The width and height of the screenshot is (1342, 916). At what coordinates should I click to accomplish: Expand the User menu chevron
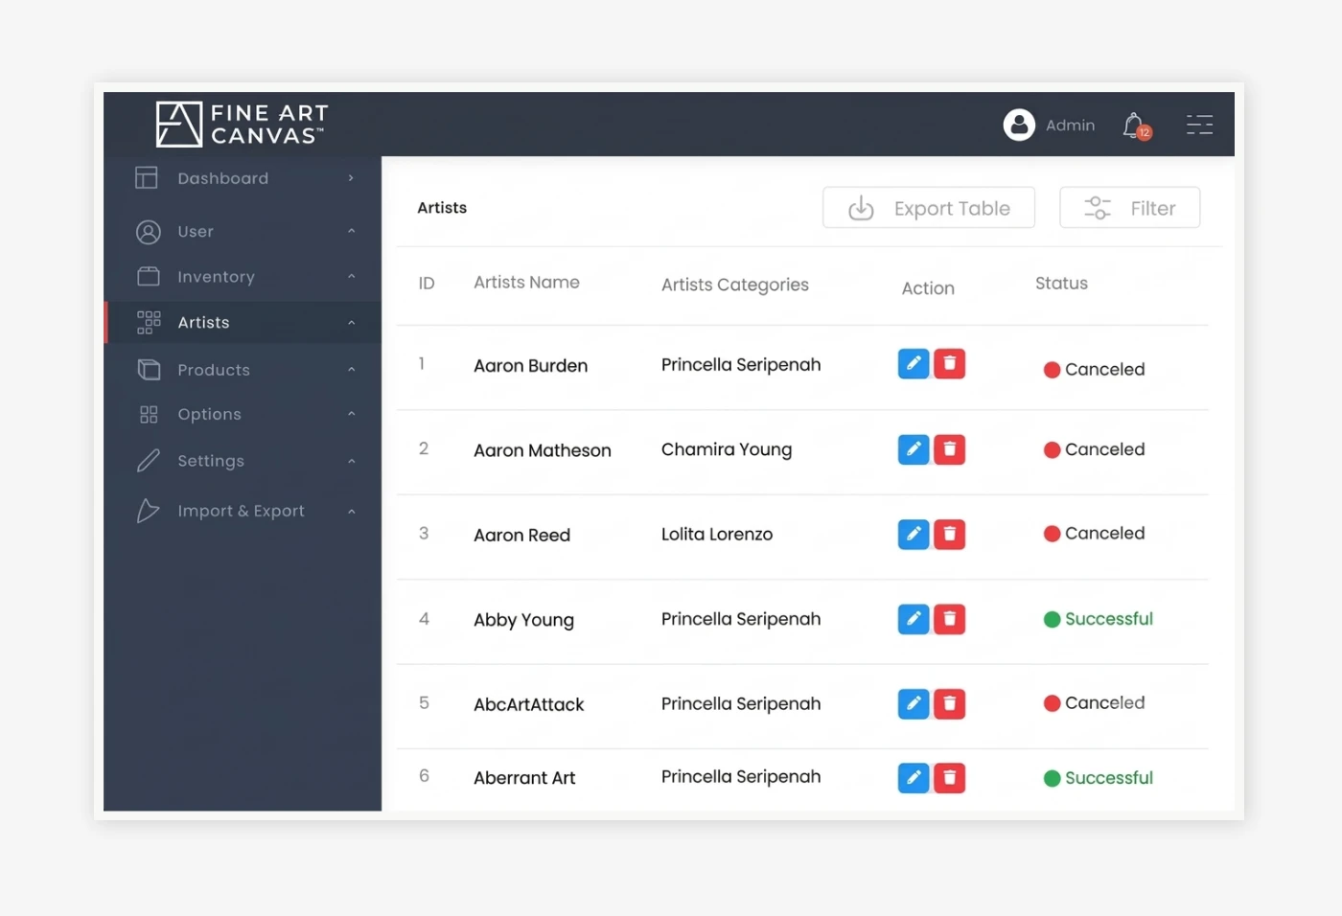tap(351, 231)
